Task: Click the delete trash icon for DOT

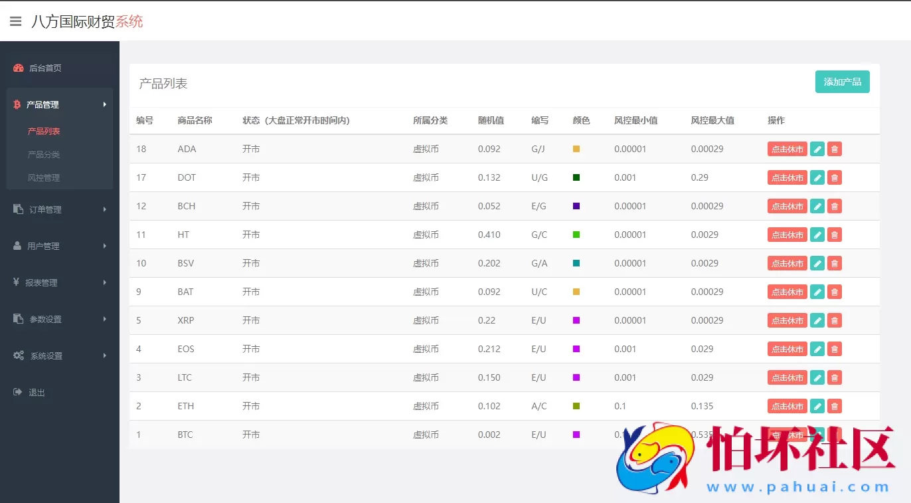Action: coord(835,177)
